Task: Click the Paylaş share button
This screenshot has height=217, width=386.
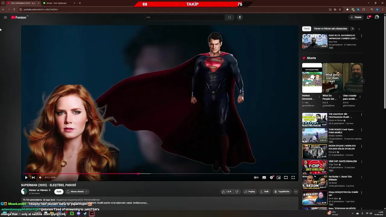Action: [249, 192]
